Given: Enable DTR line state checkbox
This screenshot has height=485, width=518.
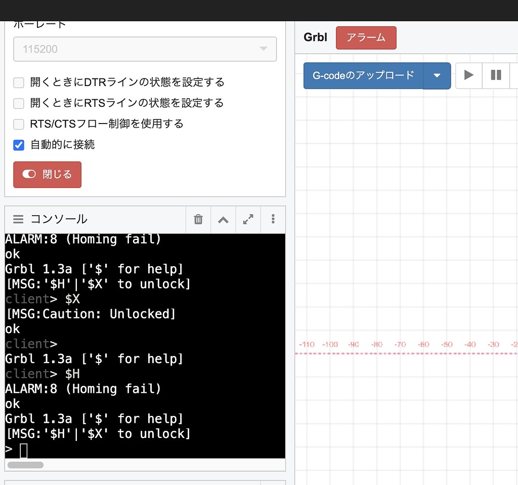Looking at the screenshot, I should coord(19,83).
